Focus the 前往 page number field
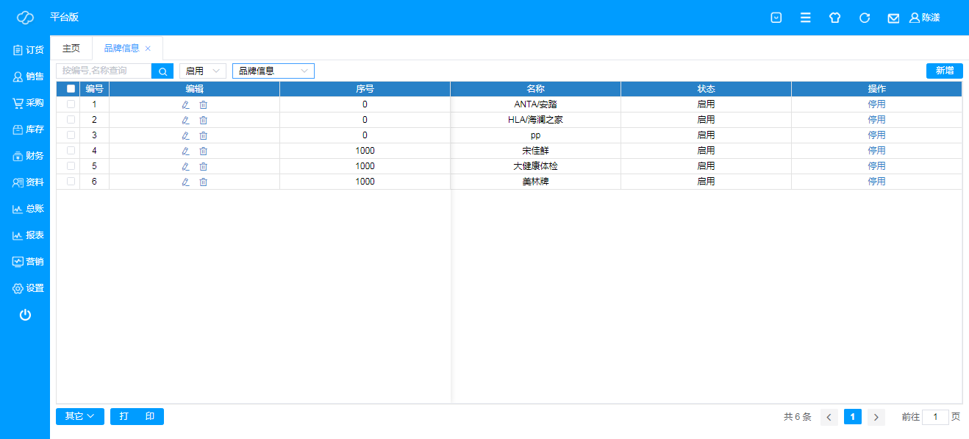The height and width of the screenshot is (439, 969). tap(935, 417)
